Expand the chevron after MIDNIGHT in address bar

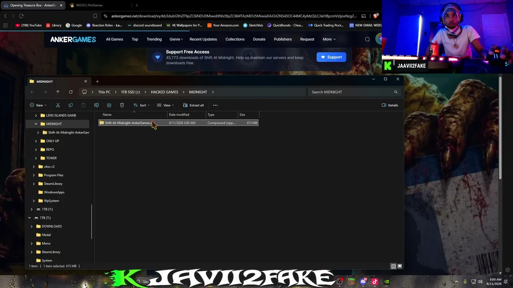coord(213,92)
